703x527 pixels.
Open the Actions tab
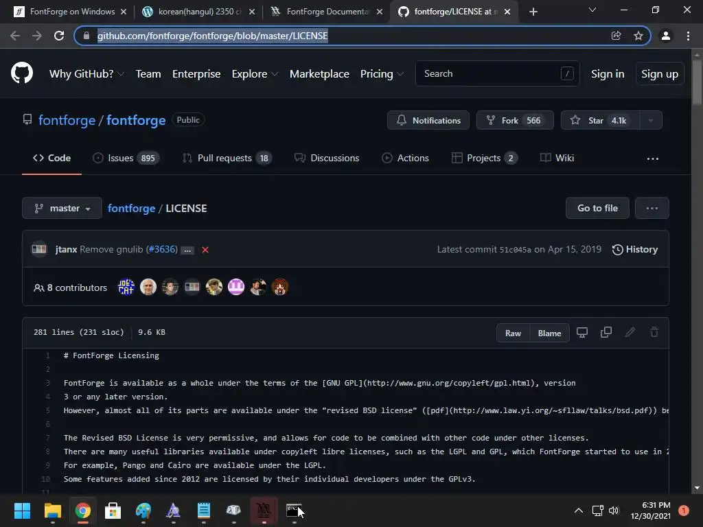coord(405,159)
